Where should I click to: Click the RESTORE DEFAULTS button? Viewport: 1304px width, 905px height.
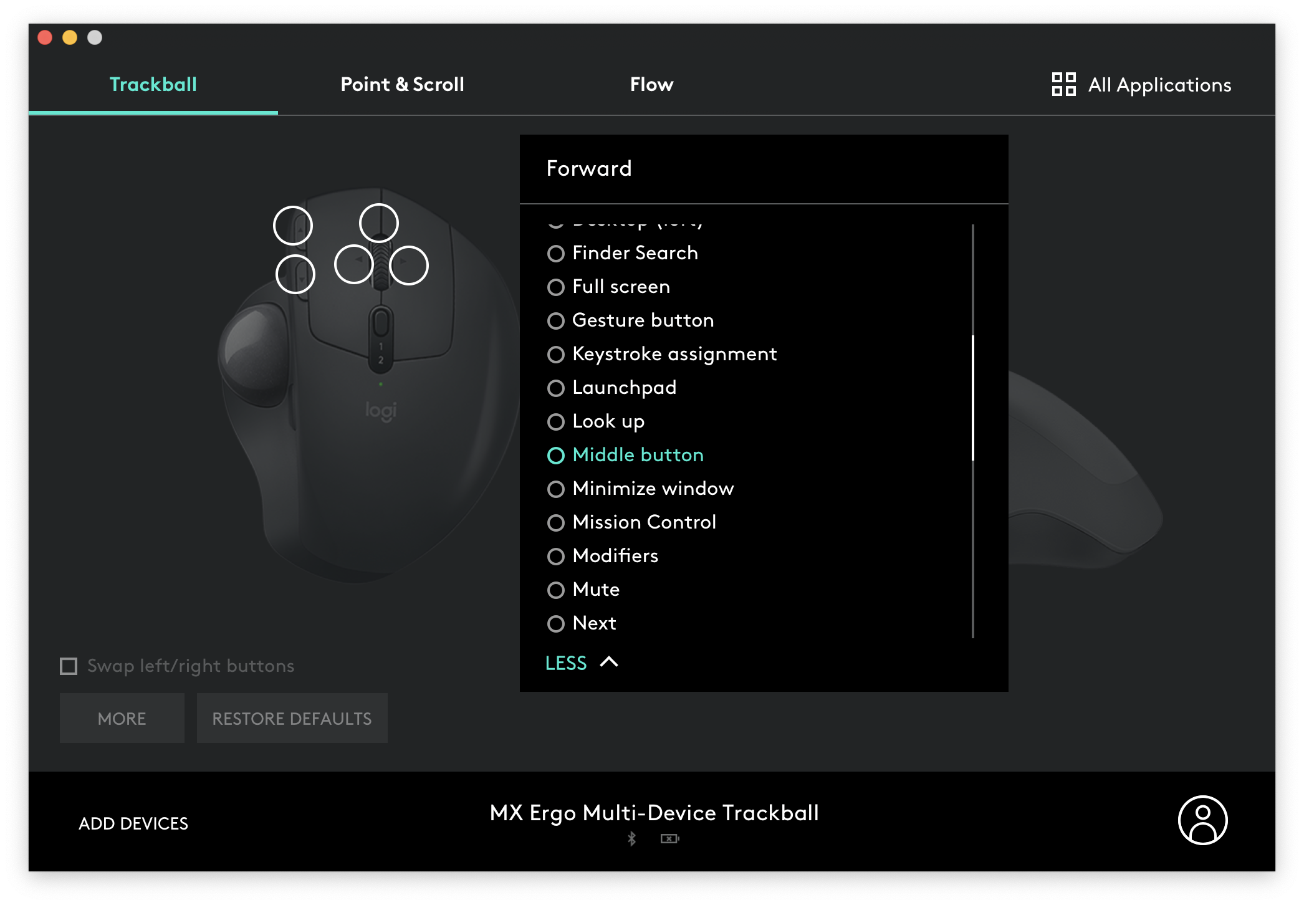pyautogui.click(x=292, y=718)
